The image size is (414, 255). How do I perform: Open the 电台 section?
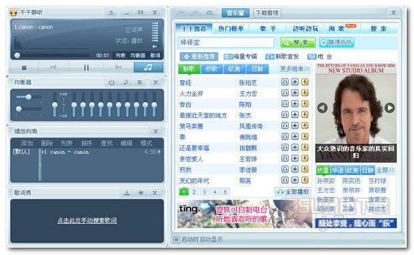point(319,56)
